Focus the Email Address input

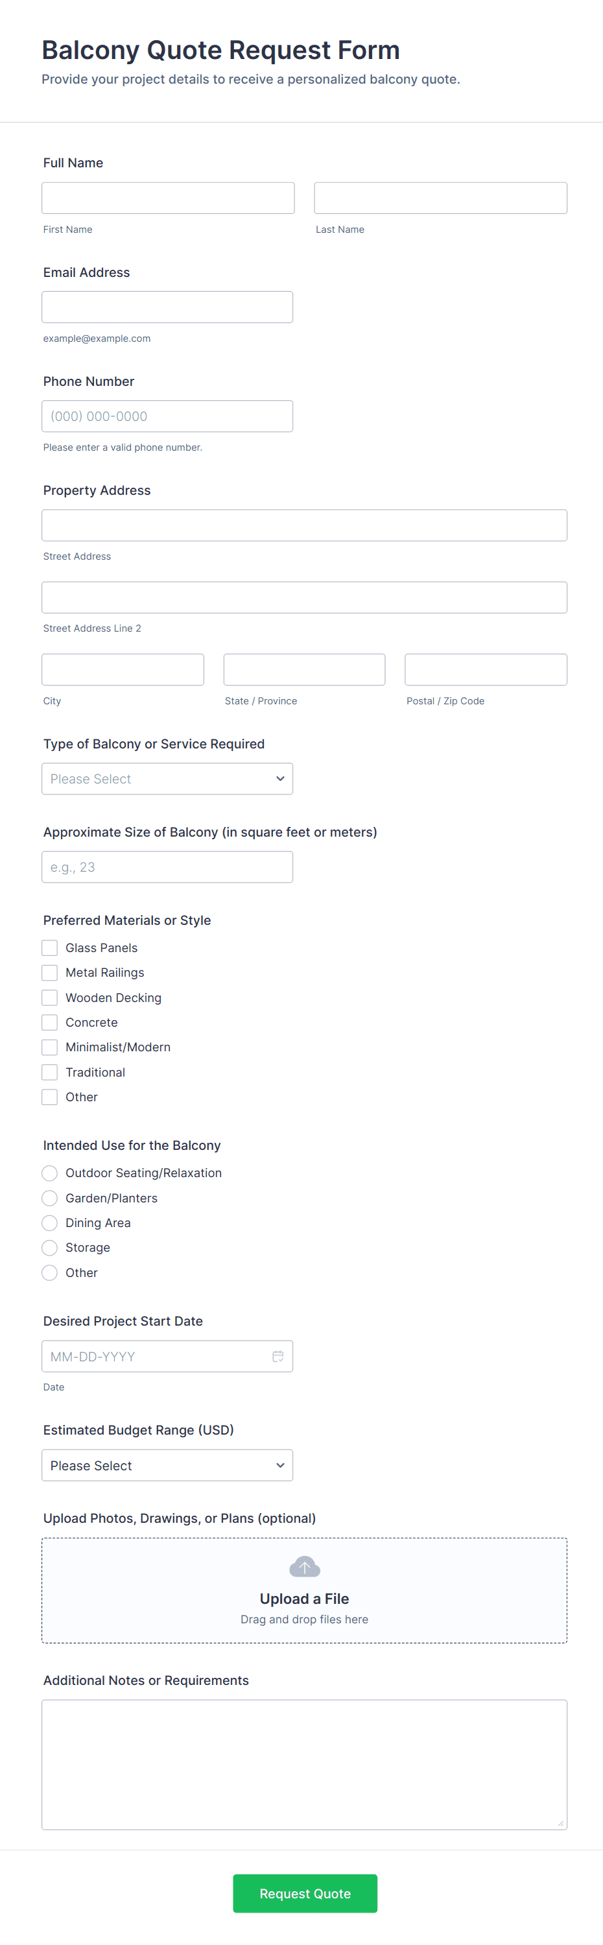click(167, 307)
